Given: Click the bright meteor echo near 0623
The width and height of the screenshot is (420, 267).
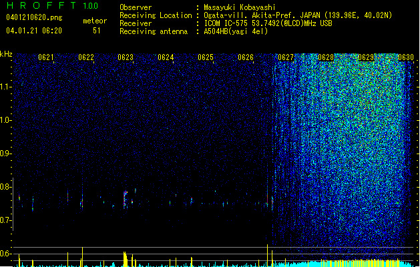Looking at the screenshot, I should coord(125,200).
